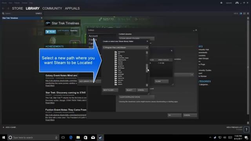The width and height of the screenshot is (251, 141).
Task: Switch to the LIBRARY tab
Action: point(33,8)
